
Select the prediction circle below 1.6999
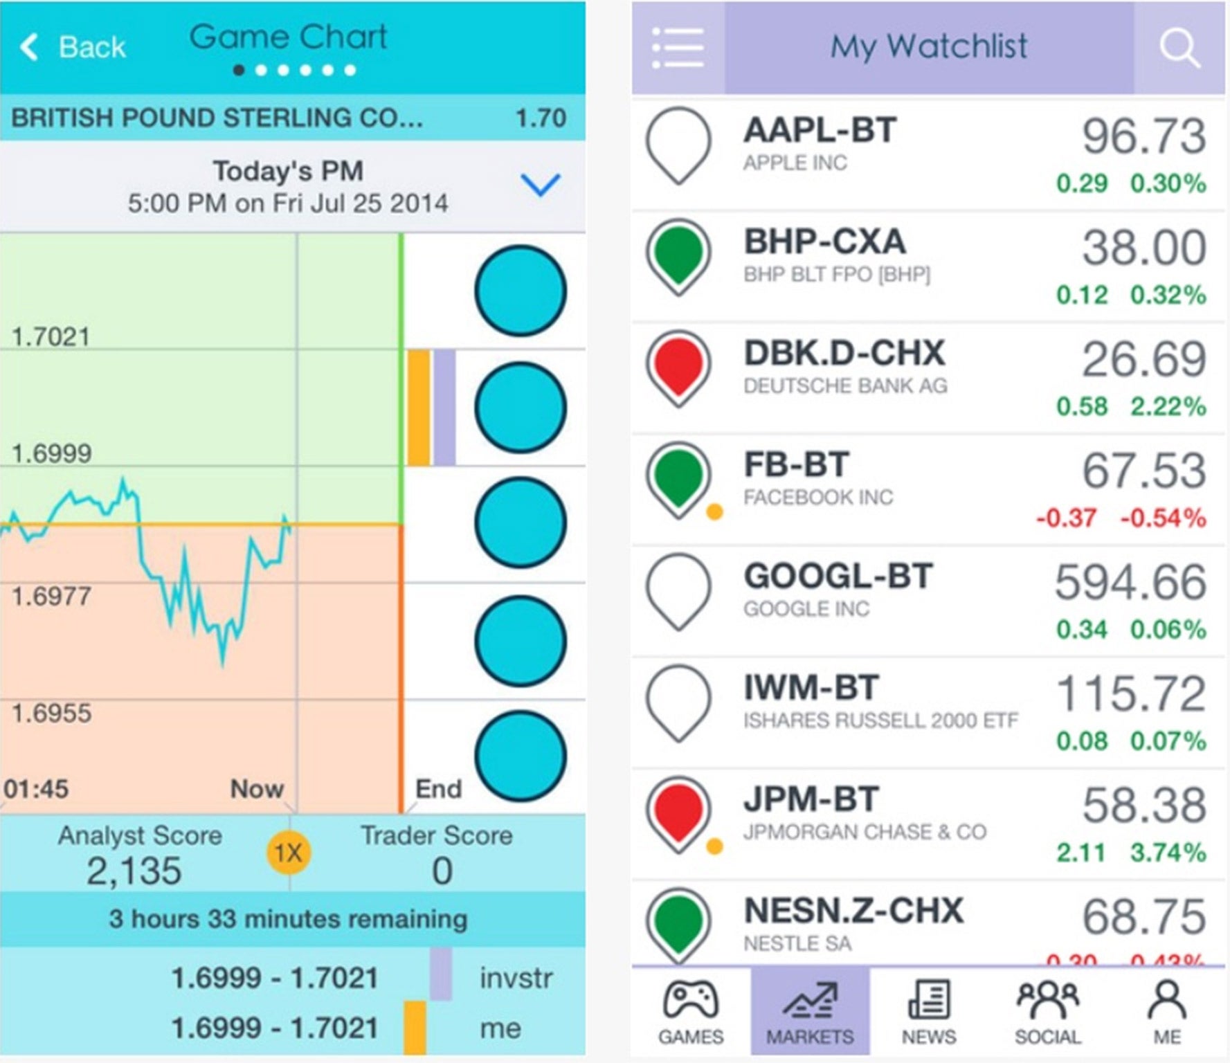pos(521,523)
